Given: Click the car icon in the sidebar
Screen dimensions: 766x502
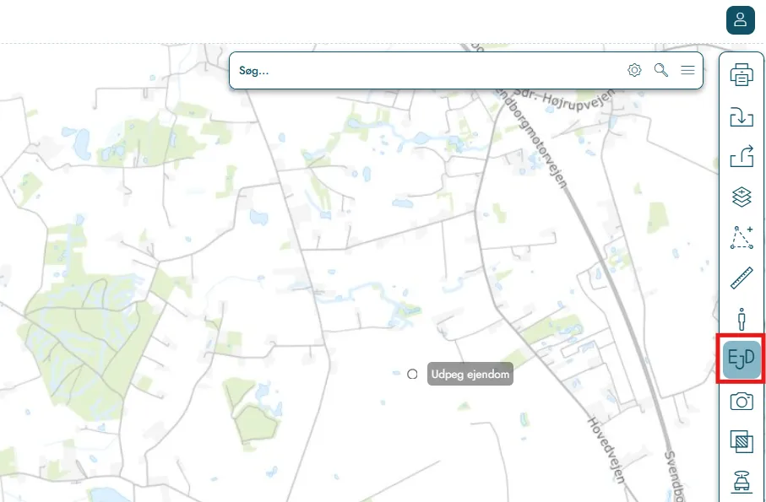Looking at the screenshot, I should tap(741, 481).
